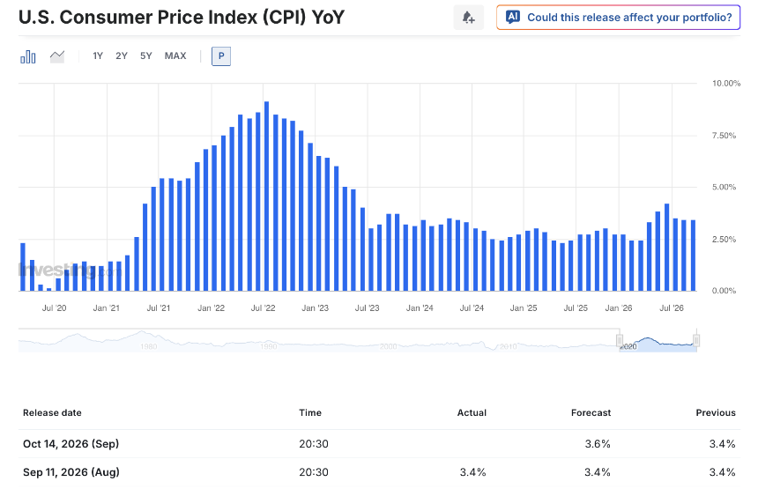Click the 2000 label in navigator
758x489 pixels.
pyautogui.click(x=388, y=346)
